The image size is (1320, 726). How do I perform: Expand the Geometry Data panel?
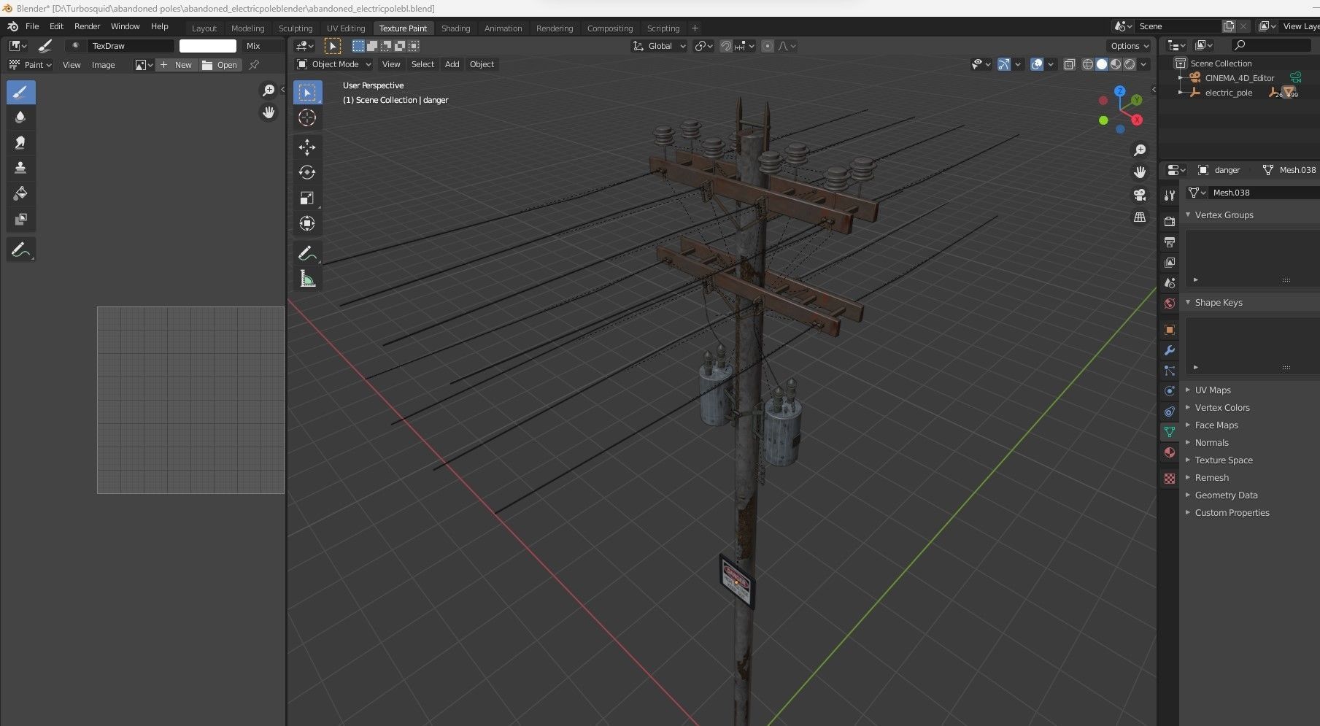tap(1188, 495)
